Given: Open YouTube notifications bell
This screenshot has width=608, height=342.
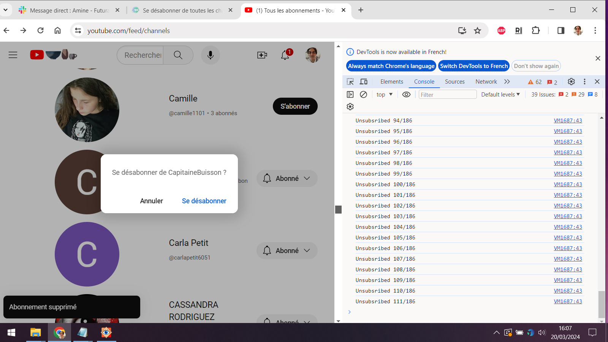Looking at the screenshot, I should pyautogui.click(x=285, y=55).
